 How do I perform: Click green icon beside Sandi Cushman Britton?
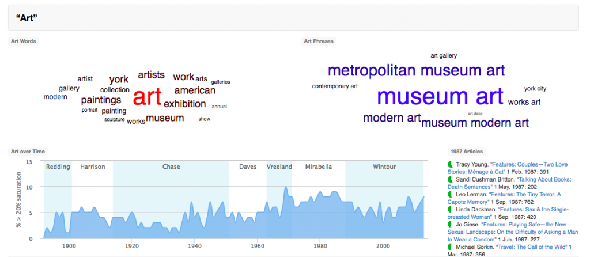(451, 179)
